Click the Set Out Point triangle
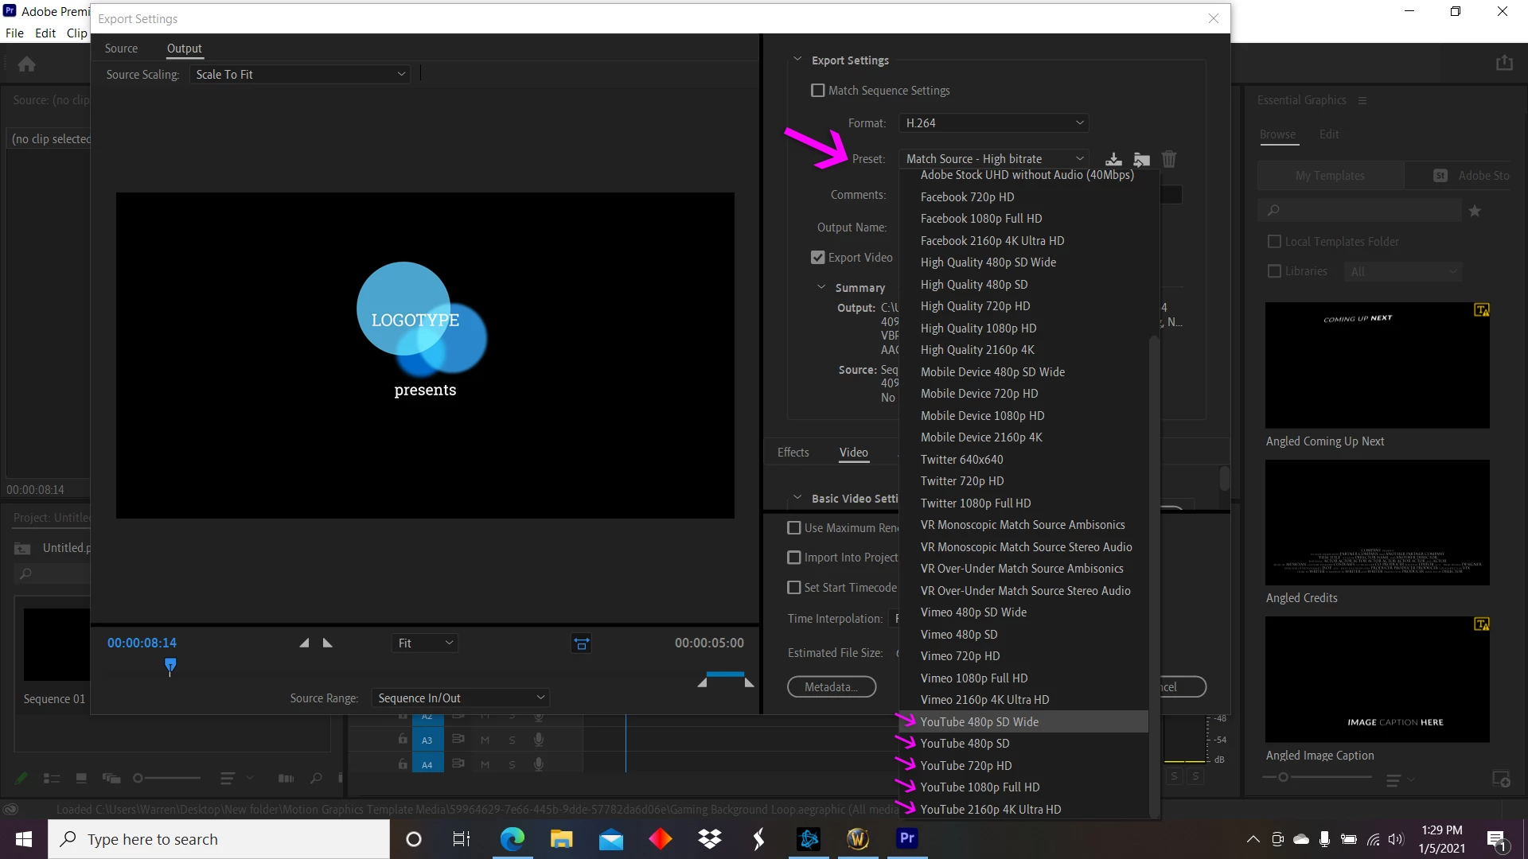Screen dimensions: 1528x859 pos(328,643)
